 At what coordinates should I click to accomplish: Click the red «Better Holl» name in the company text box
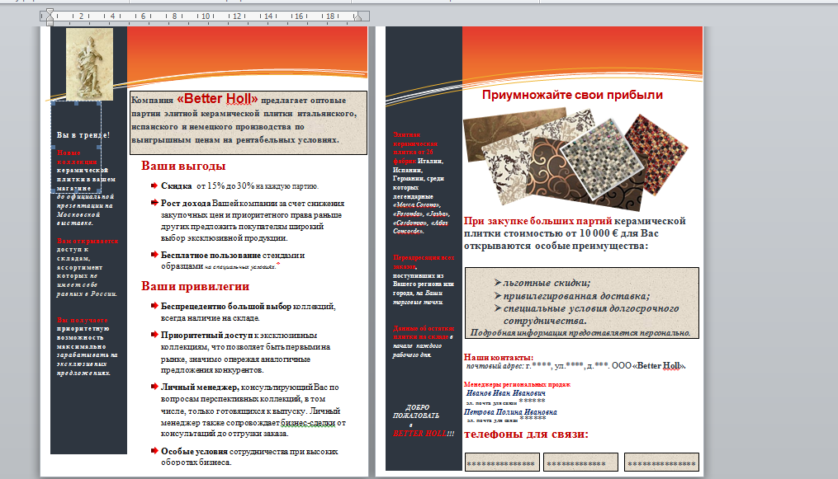pyautogui.click(x=217, y=99)
